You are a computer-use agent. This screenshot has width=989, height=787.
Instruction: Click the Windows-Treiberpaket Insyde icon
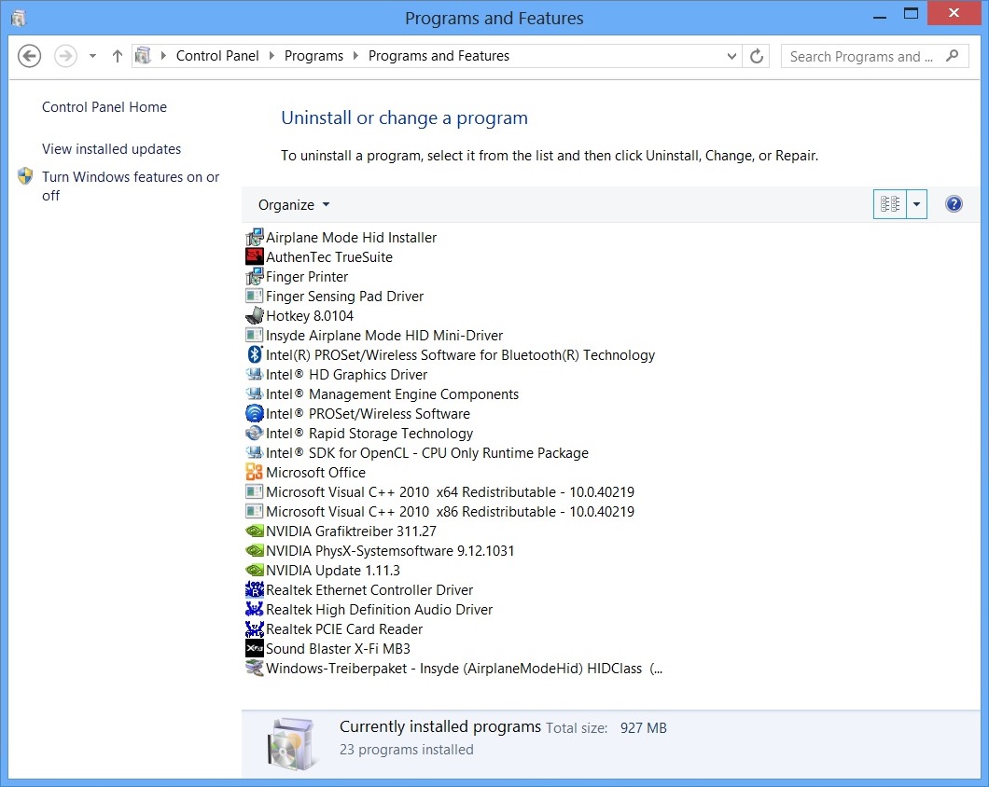click(254, 668)
